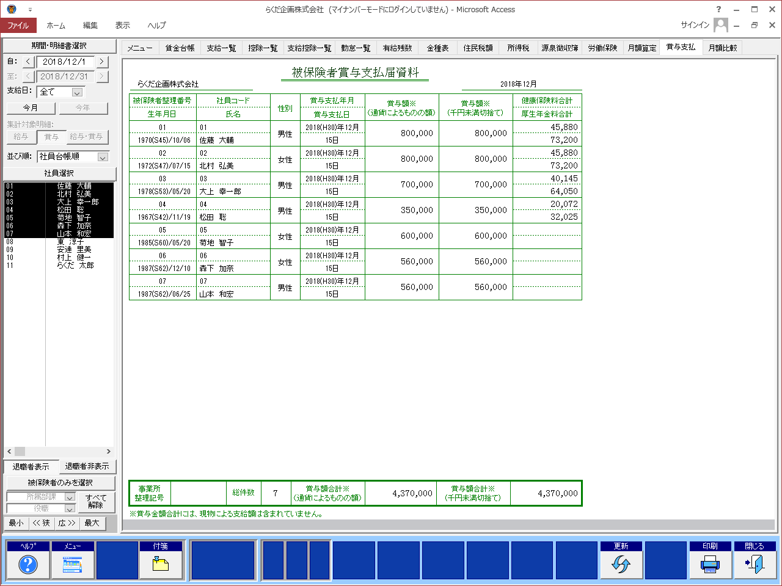Open the ヘルプ menu

(x=157, y=25)
